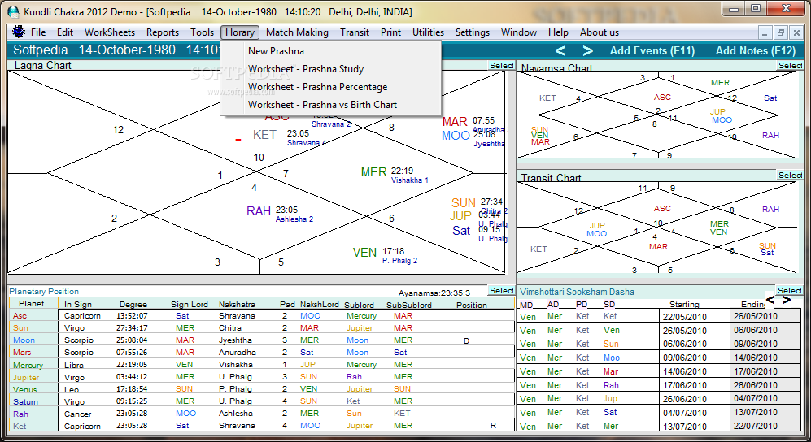Click dasha row starting 22/05/2010
This screenshot has height=442, width=811.
pos(659,316)
